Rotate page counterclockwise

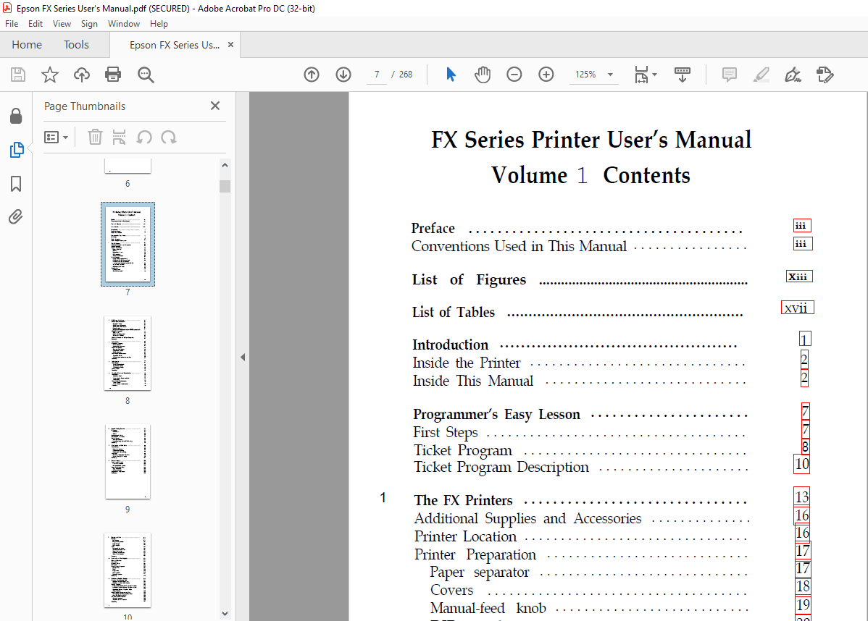144,137
